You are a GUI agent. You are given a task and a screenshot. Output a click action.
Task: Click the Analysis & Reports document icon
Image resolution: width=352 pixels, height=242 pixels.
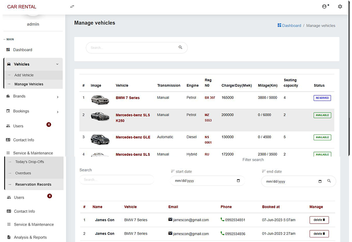tap(9, 237)
